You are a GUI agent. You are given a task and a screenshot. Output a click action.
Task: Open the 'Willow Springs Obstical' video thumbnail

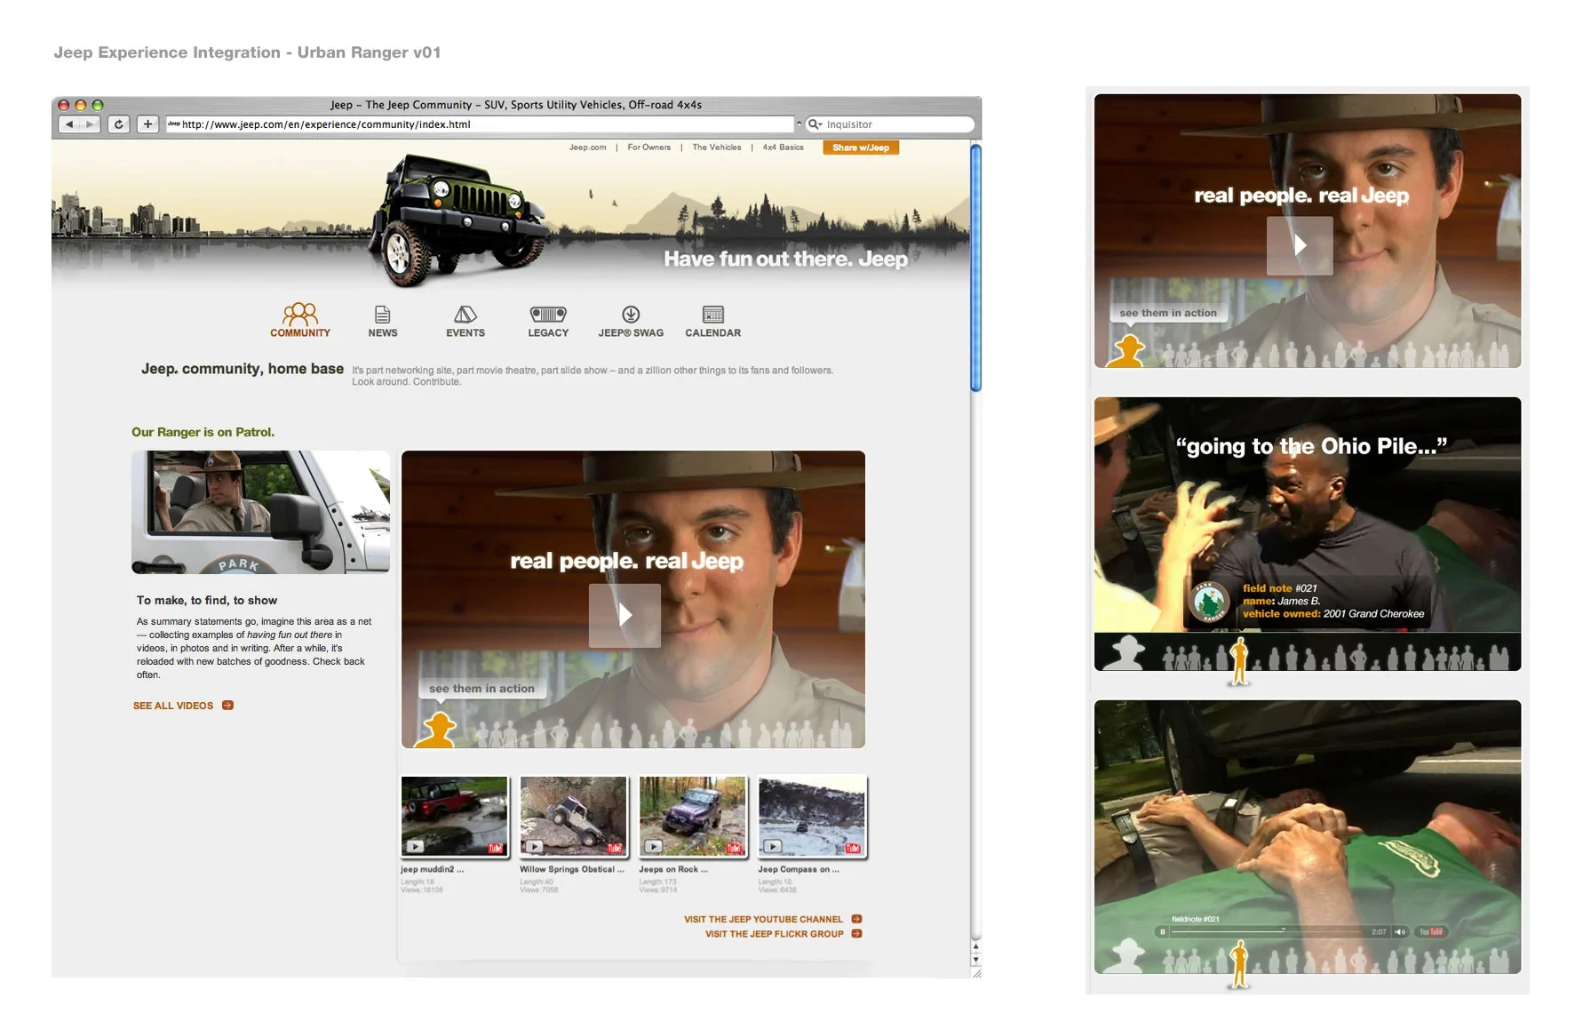pos(574,816)
